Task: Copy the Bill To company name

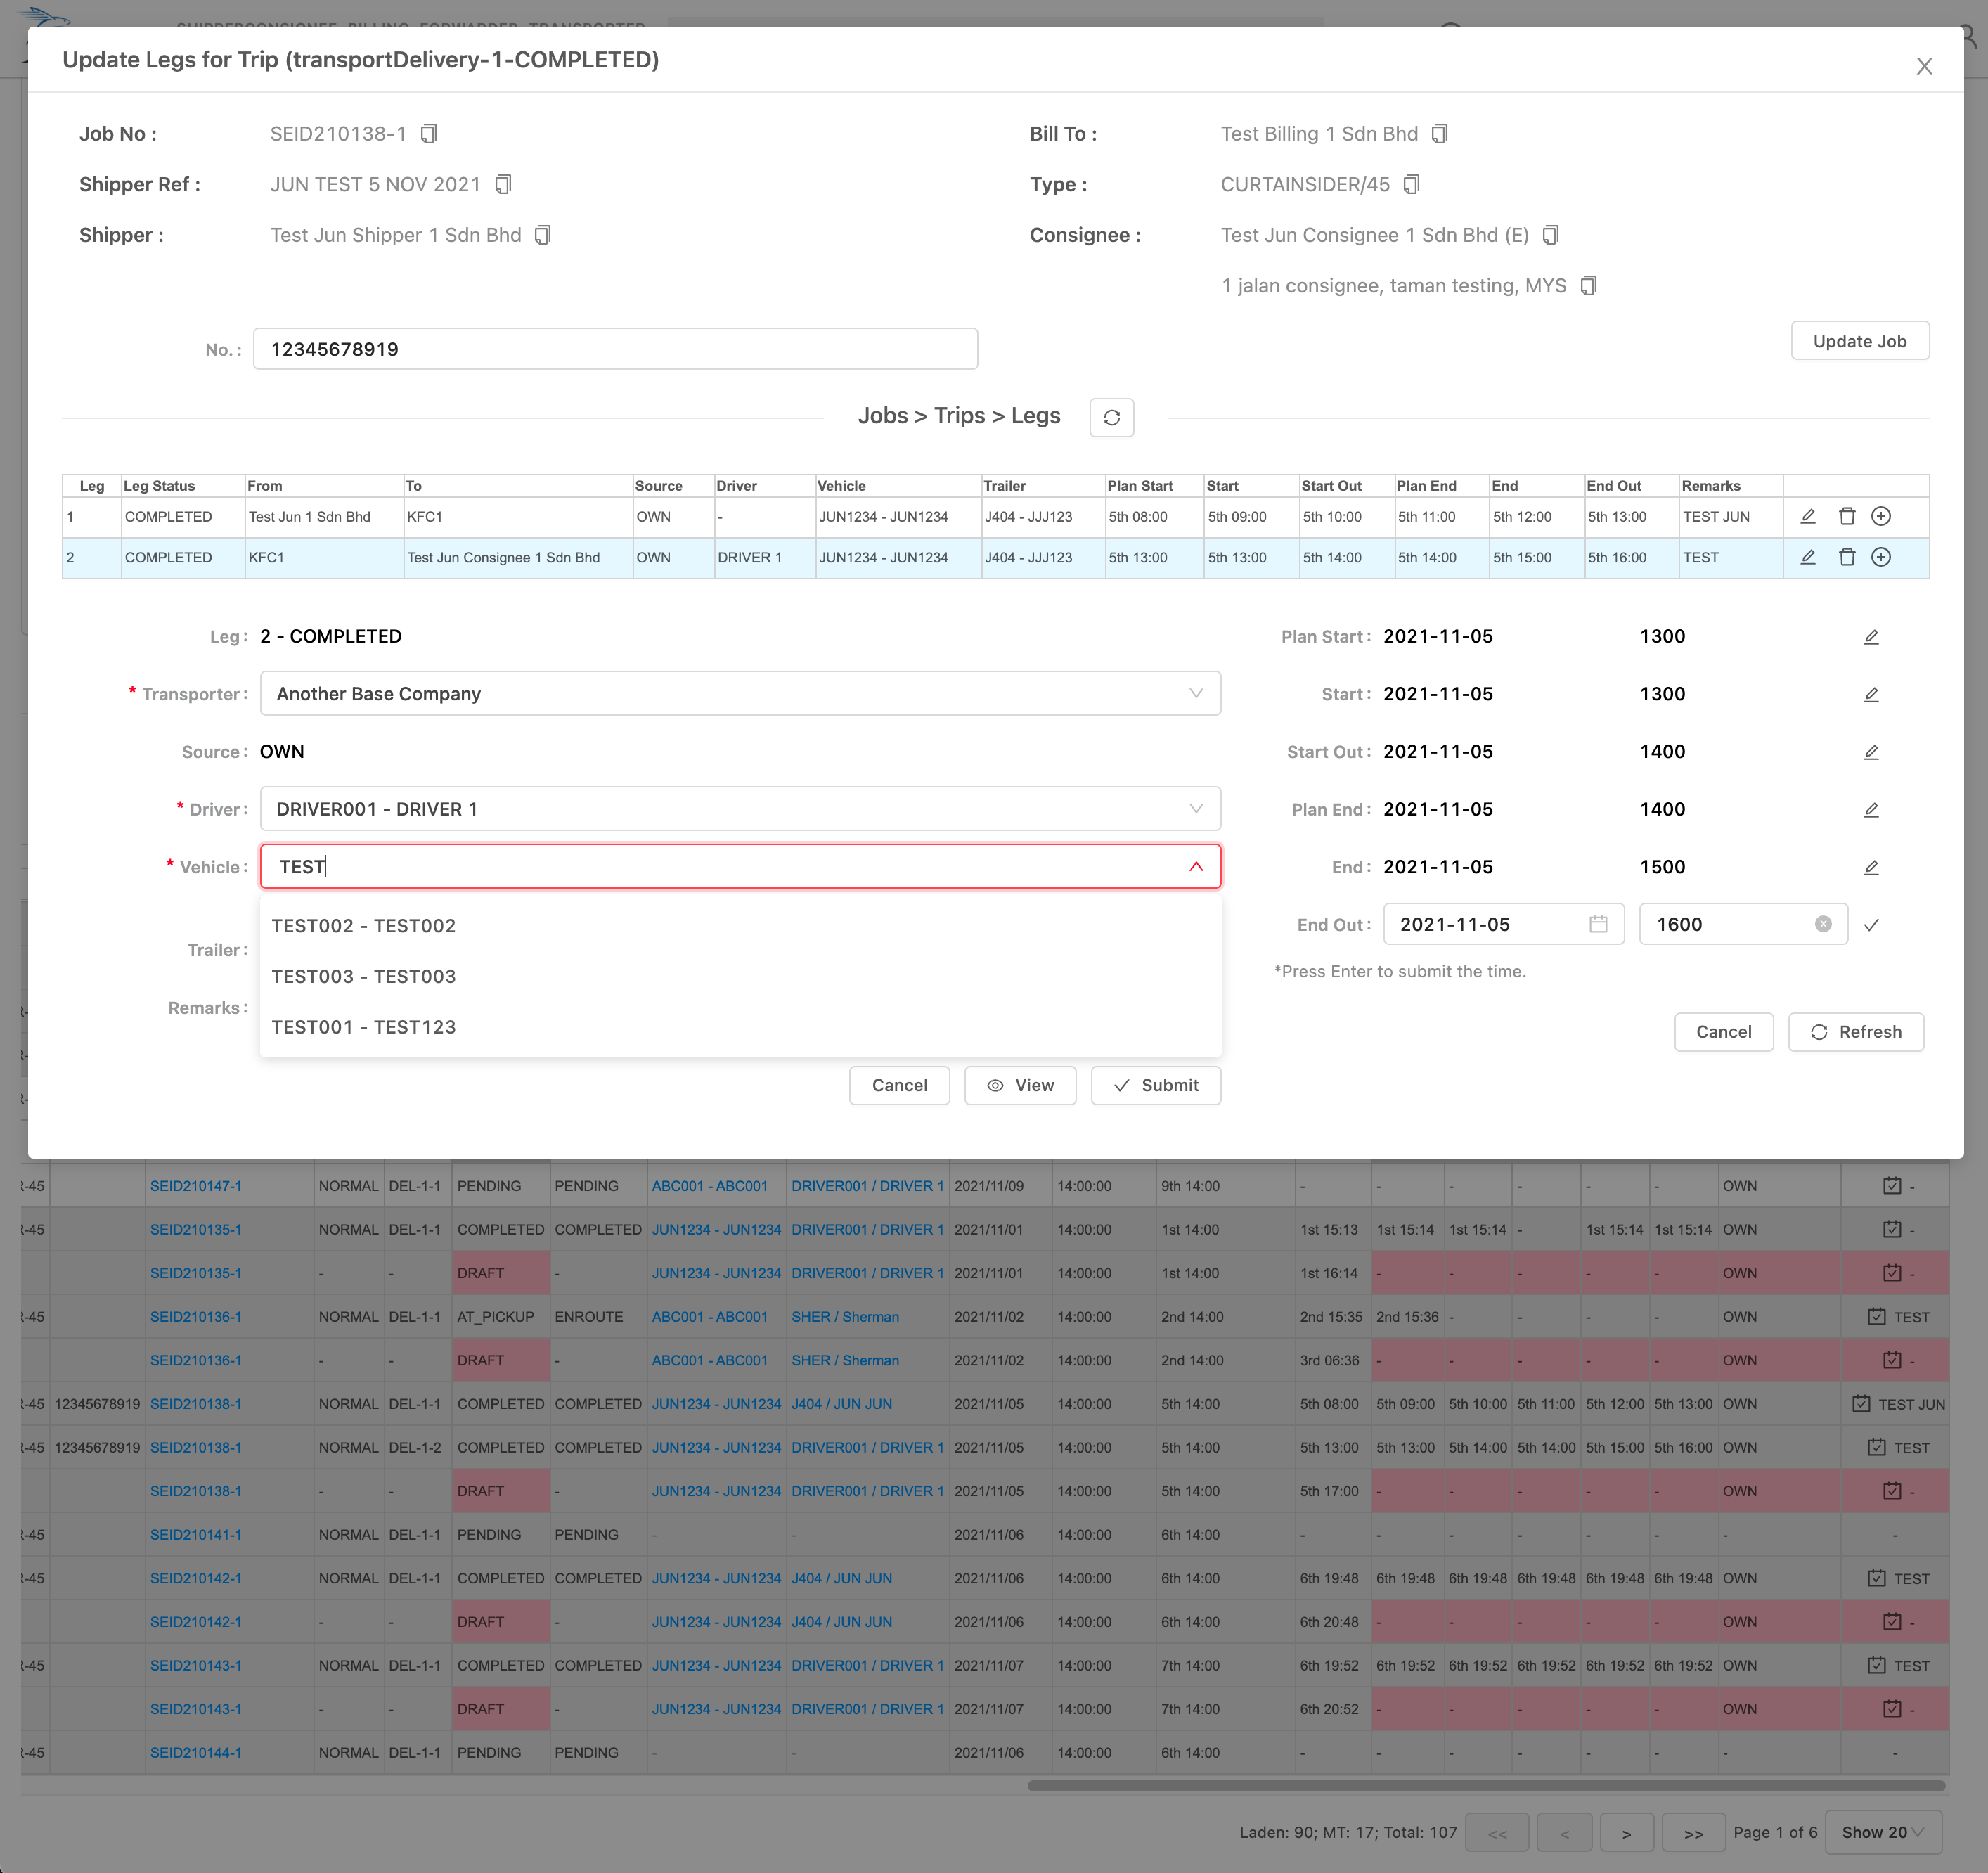Action: pos(1439,134)
